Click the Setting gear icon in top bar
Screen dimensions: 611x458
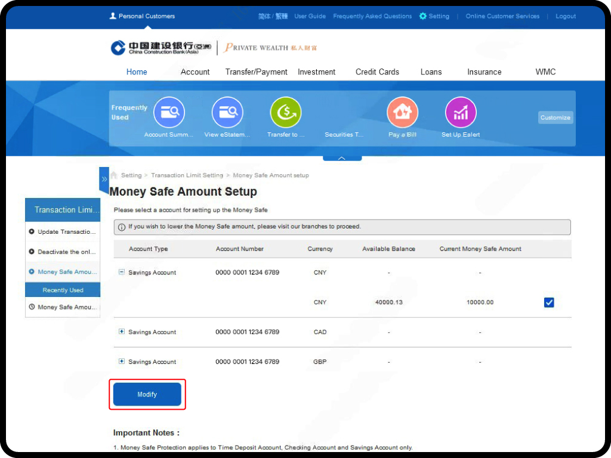point(423,16)
